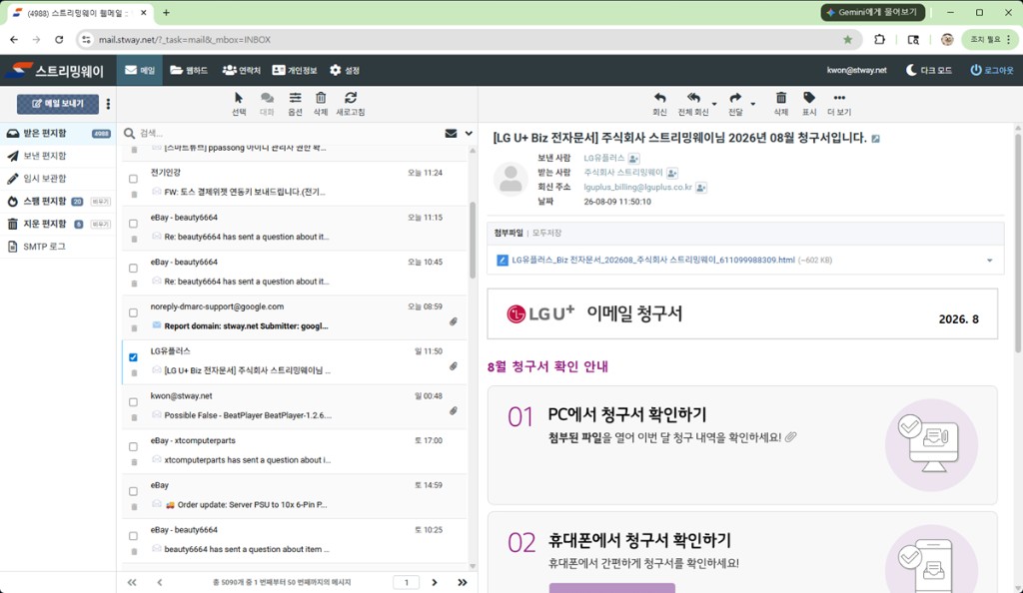
Task: Click the Select (선택) cursor tool icon
Action: [x=239, y=99]
